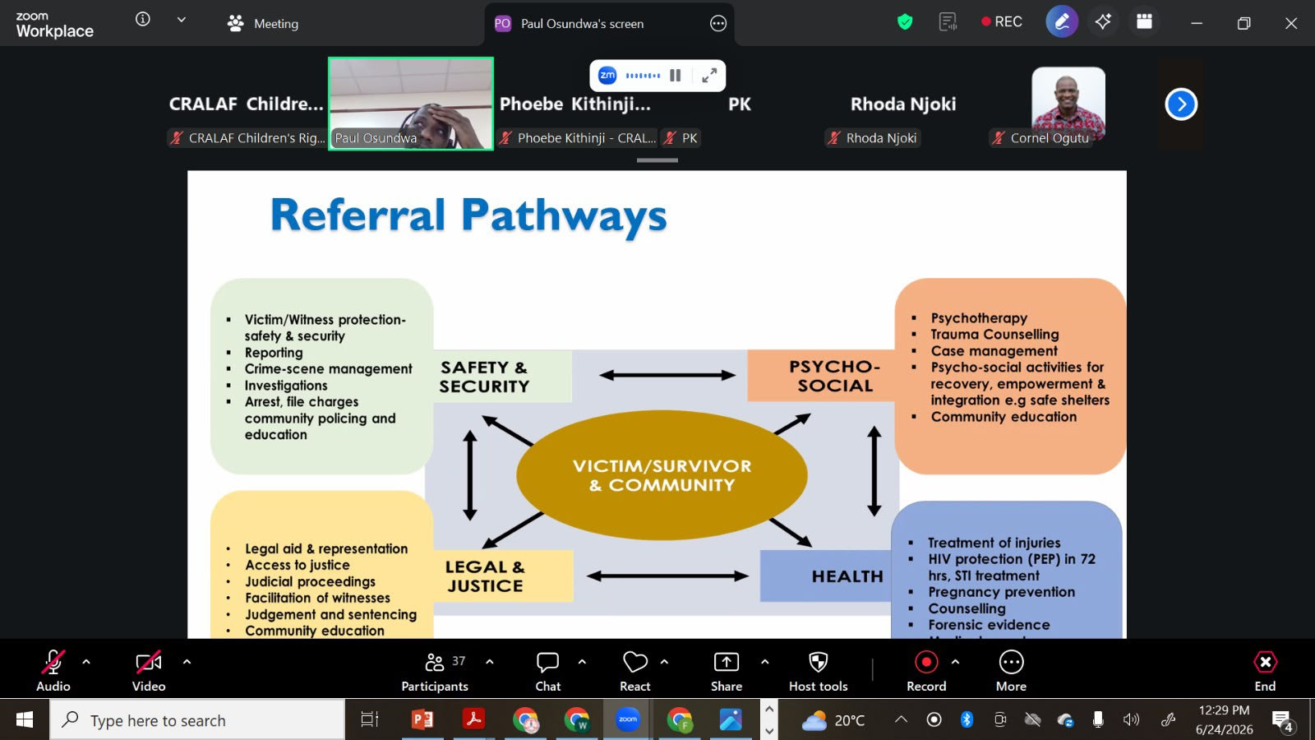Open the React heart menu
The image size is (1315, 740).
pos(635,671)
